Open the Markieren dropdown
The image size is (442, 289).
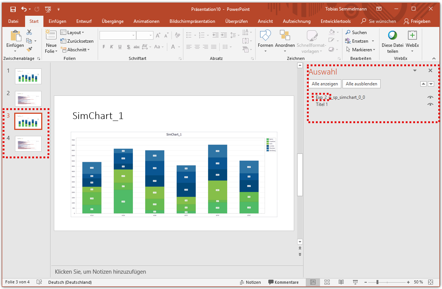click(x=360, y=50)
